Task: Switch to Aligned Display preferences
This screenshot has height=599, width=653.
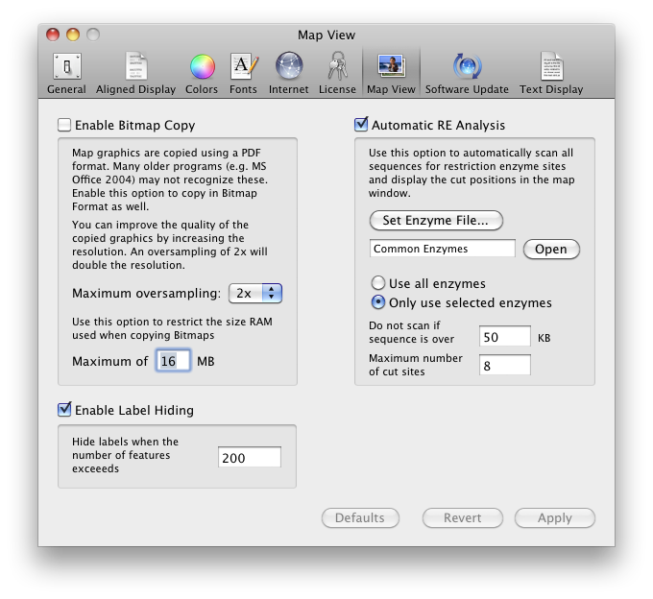Action: tap(136, 74)
